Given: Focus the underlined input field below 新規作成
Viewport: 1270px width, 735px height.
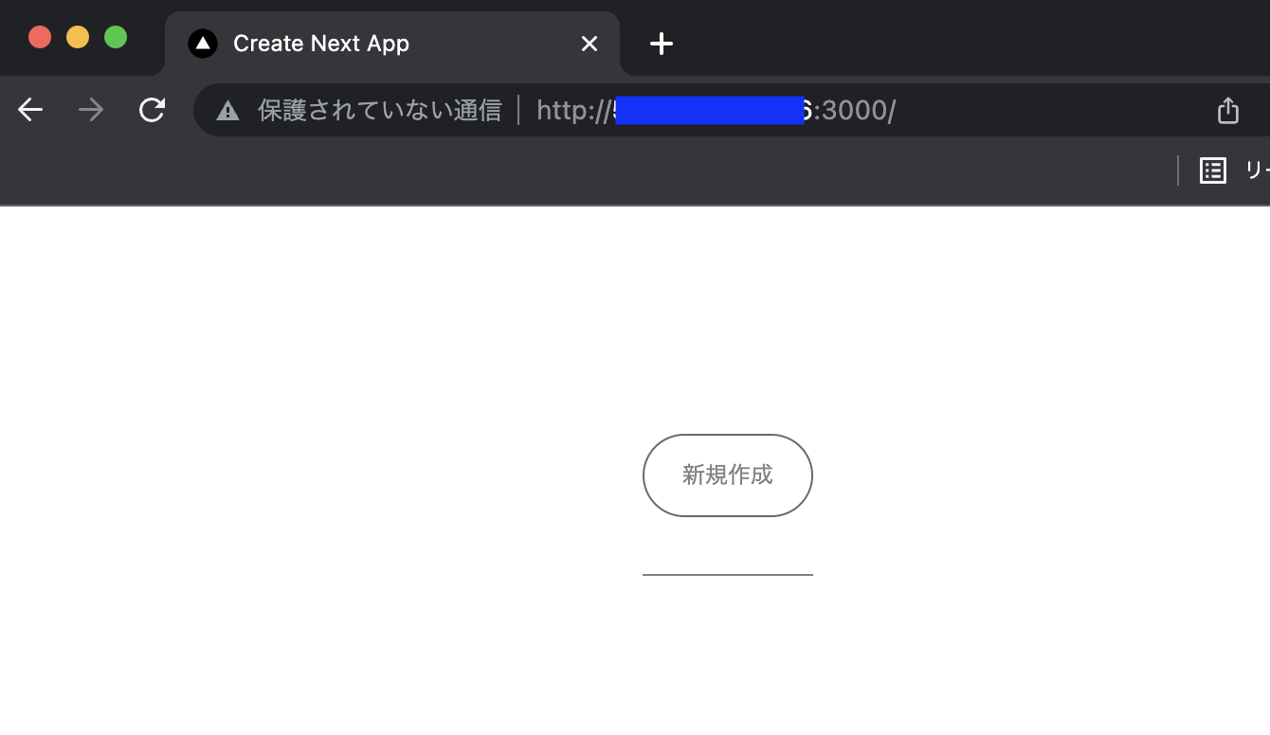Looking at the screenshot, I should point(728,561).
